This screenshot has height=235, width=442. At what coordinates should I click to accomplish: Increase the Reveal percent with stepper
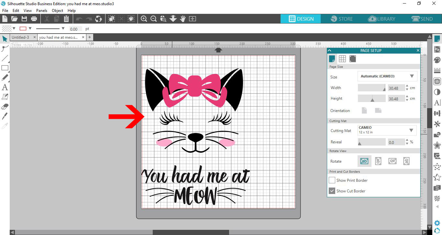(x=407, y=140)
